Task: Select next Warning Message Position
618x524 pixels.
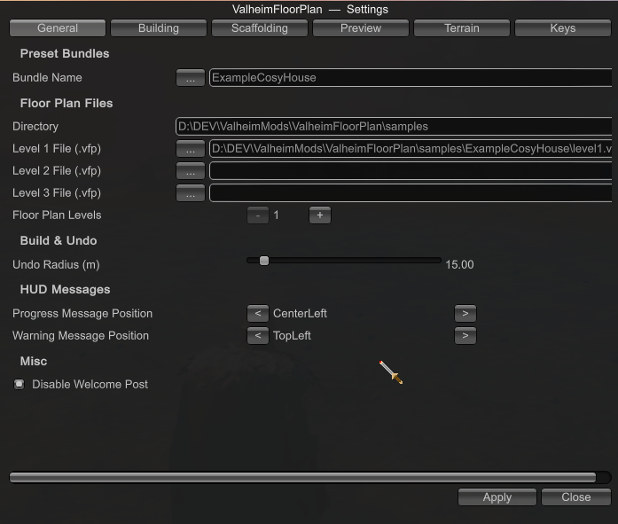Action: coord(465,336)
